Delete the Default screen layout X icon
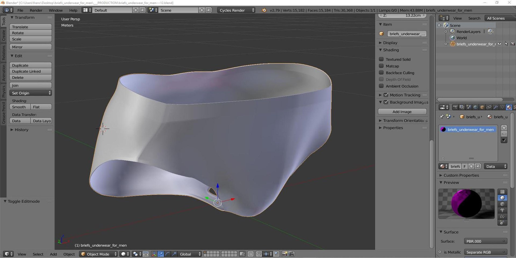Screen dimensions: 516x258 tap(143, 10)
